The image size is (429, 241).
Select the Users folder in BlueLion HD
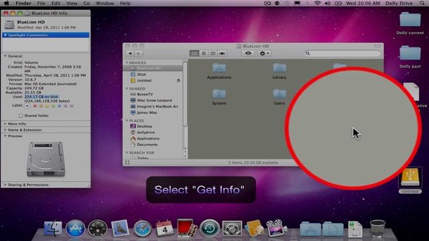(280, 97)
